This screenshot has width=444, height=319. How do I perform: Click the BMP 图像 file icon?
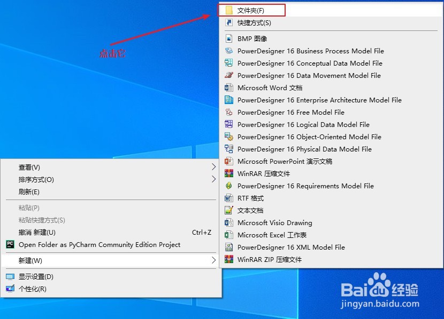(x=229, y=39)
